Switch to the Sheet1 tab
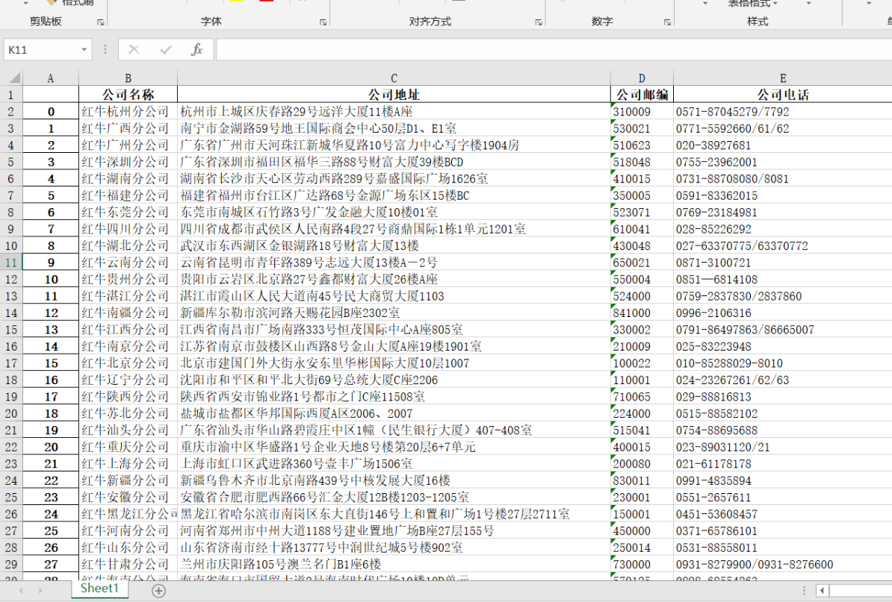 (99, 589)
